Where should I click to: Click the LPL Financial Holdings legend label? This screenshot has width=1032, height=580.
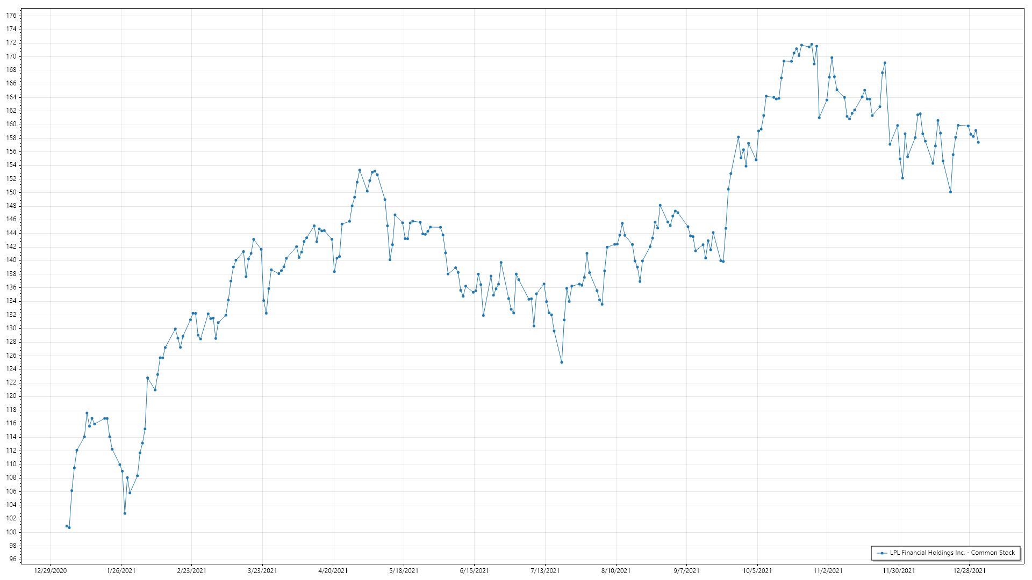point(952,553)
